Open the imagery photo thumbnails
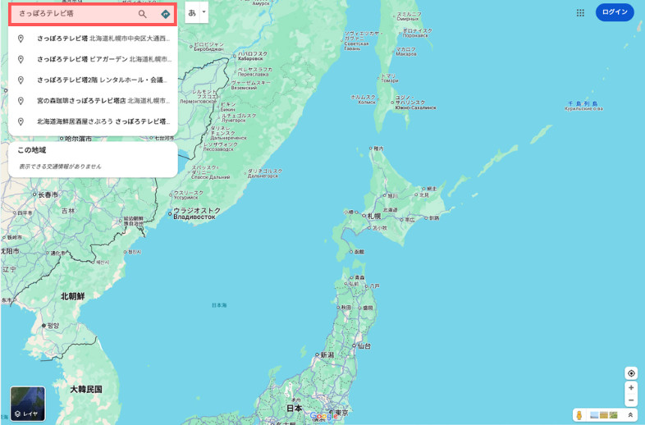Screen dimensions: 645x425 pyautogui.click(x=603, y=415)
